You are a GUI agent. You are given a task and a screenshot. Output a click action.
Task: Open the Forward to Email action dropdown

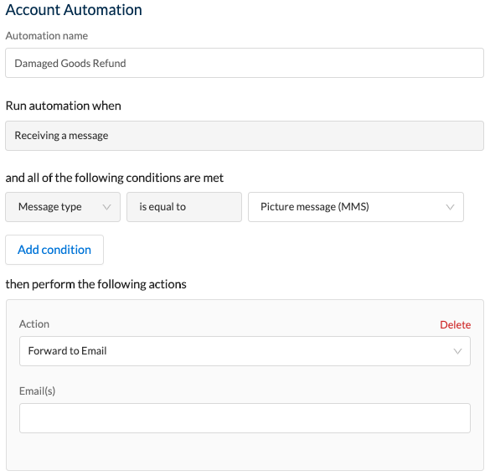click(x=245, y=351)
